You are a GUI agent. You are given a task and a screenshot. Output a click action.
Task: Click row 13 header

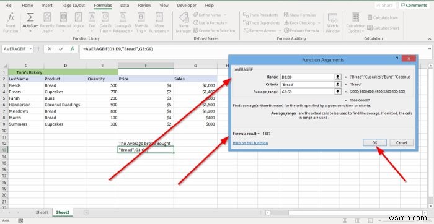click(x=4, y=150)
